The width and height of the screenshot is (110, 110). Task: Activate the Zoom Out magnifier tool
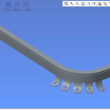point(77,4)
